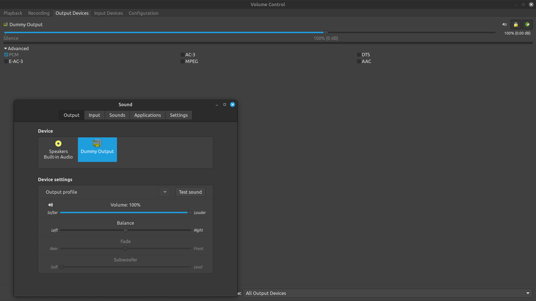Select the Dummy Output device card
The width and height of the screenshot is (536, 301).
[97, 150]
